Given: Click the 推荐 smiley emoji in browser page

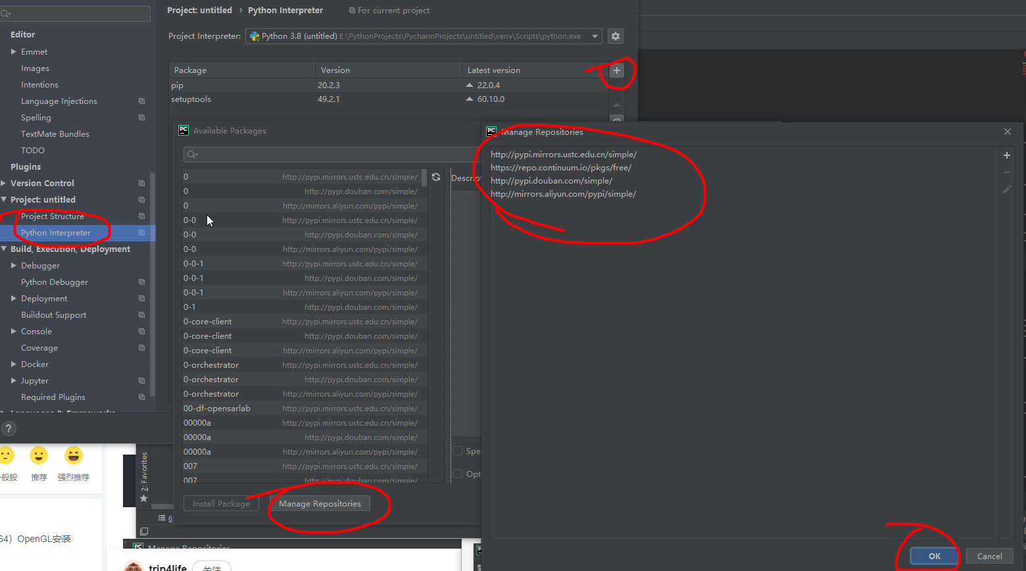Looking at the screenshot, I should point(39,455).
